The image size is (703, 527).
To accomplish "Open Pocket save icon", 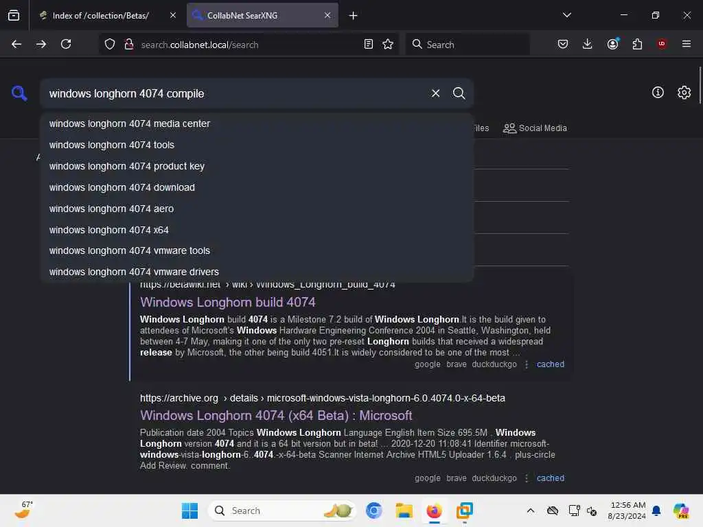I will [563, 44].
